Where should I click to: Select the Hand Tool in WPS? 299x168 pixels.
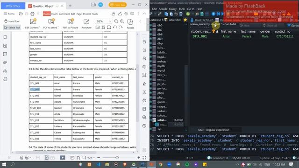pyautogui.click(x=12, y=21)
